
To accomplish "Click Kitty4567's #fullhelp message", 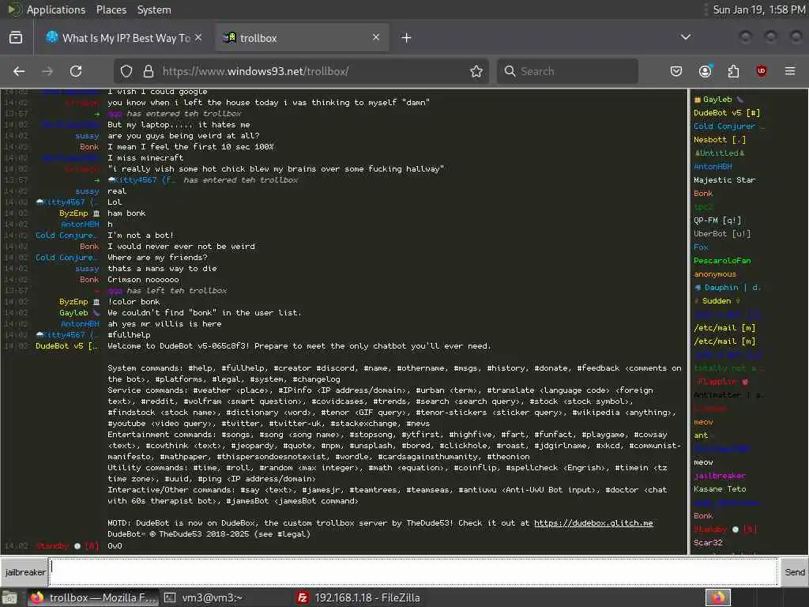I will tap(129, 334).
